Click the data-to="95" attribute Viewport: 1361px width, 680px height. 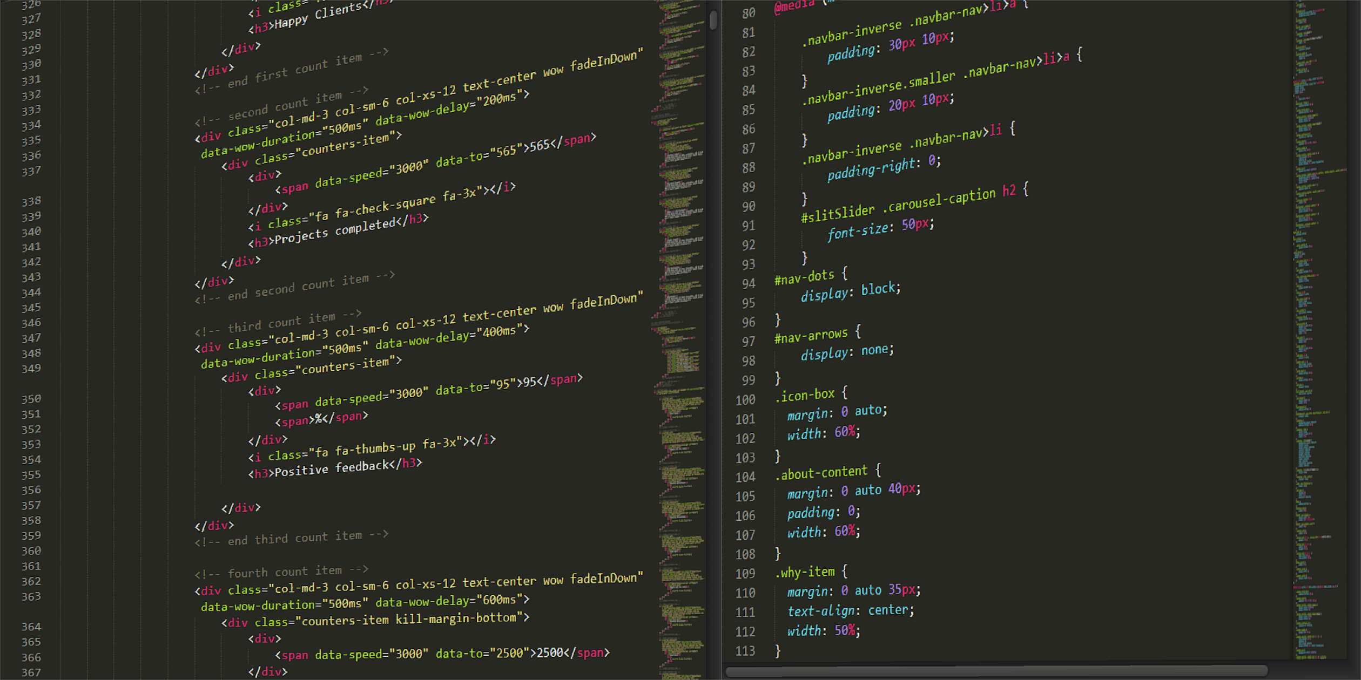[477, 387]
